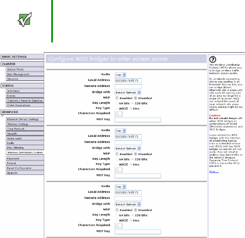Viewport: 245px width, 238px height.
Task: Select Disabled WEP in third bridge section
Action: tap(135, 210)
